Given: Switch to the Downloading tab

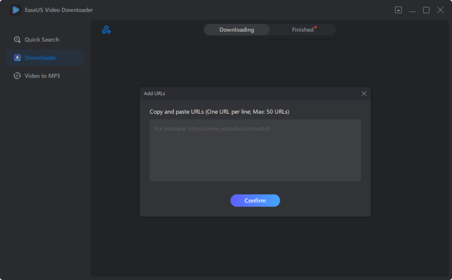Looking at the screenshot, I should tap(236, 30).
